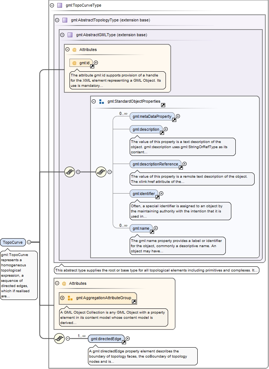Click the outer sequence compositor icon
Viewport: 269px width, 369px height.
pos(70,172)
